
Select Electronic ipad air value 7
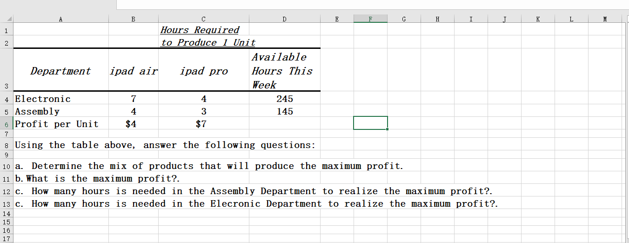pos(133,99)
